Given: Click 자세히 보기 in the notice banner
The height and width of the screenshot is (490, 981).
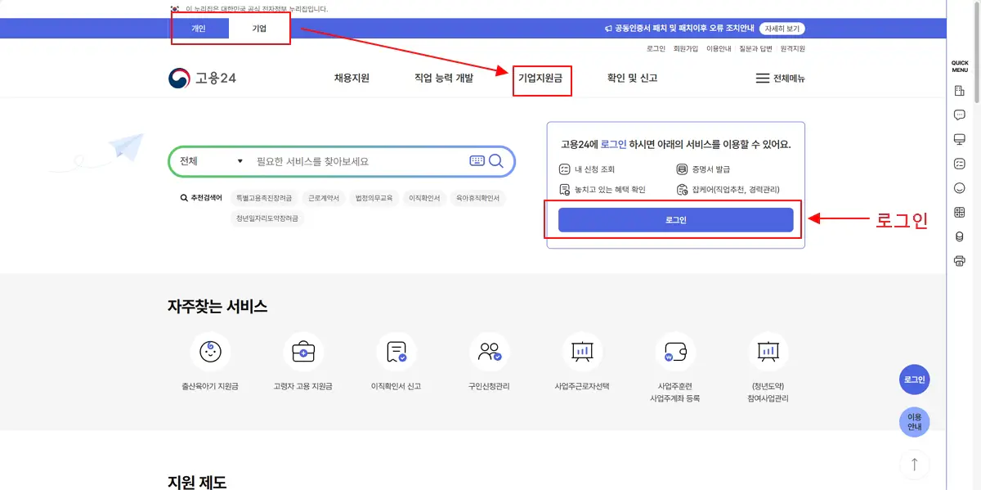Looking at the screenshot, I should pos(782,29).
